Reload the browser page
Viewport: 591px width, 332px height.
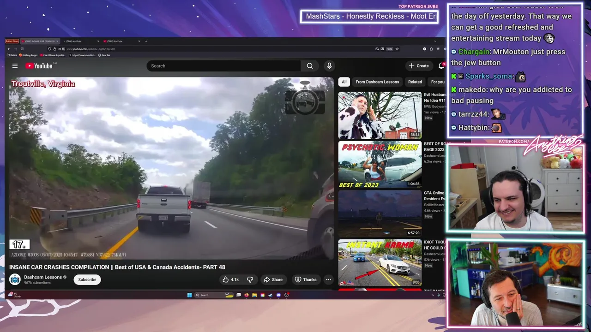pos(22,49)
